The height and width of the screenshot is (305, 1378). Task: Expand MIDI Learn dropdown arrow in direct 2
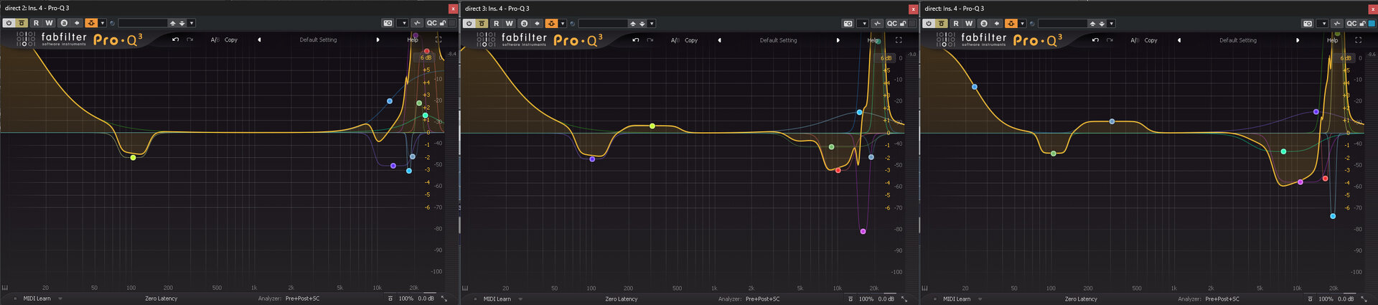click(x=60, y=299)
